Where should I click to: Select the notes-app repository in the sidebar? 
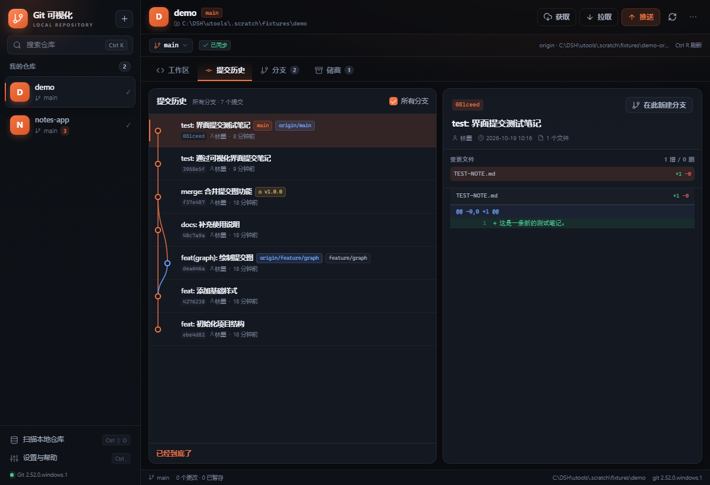(70, 125)
